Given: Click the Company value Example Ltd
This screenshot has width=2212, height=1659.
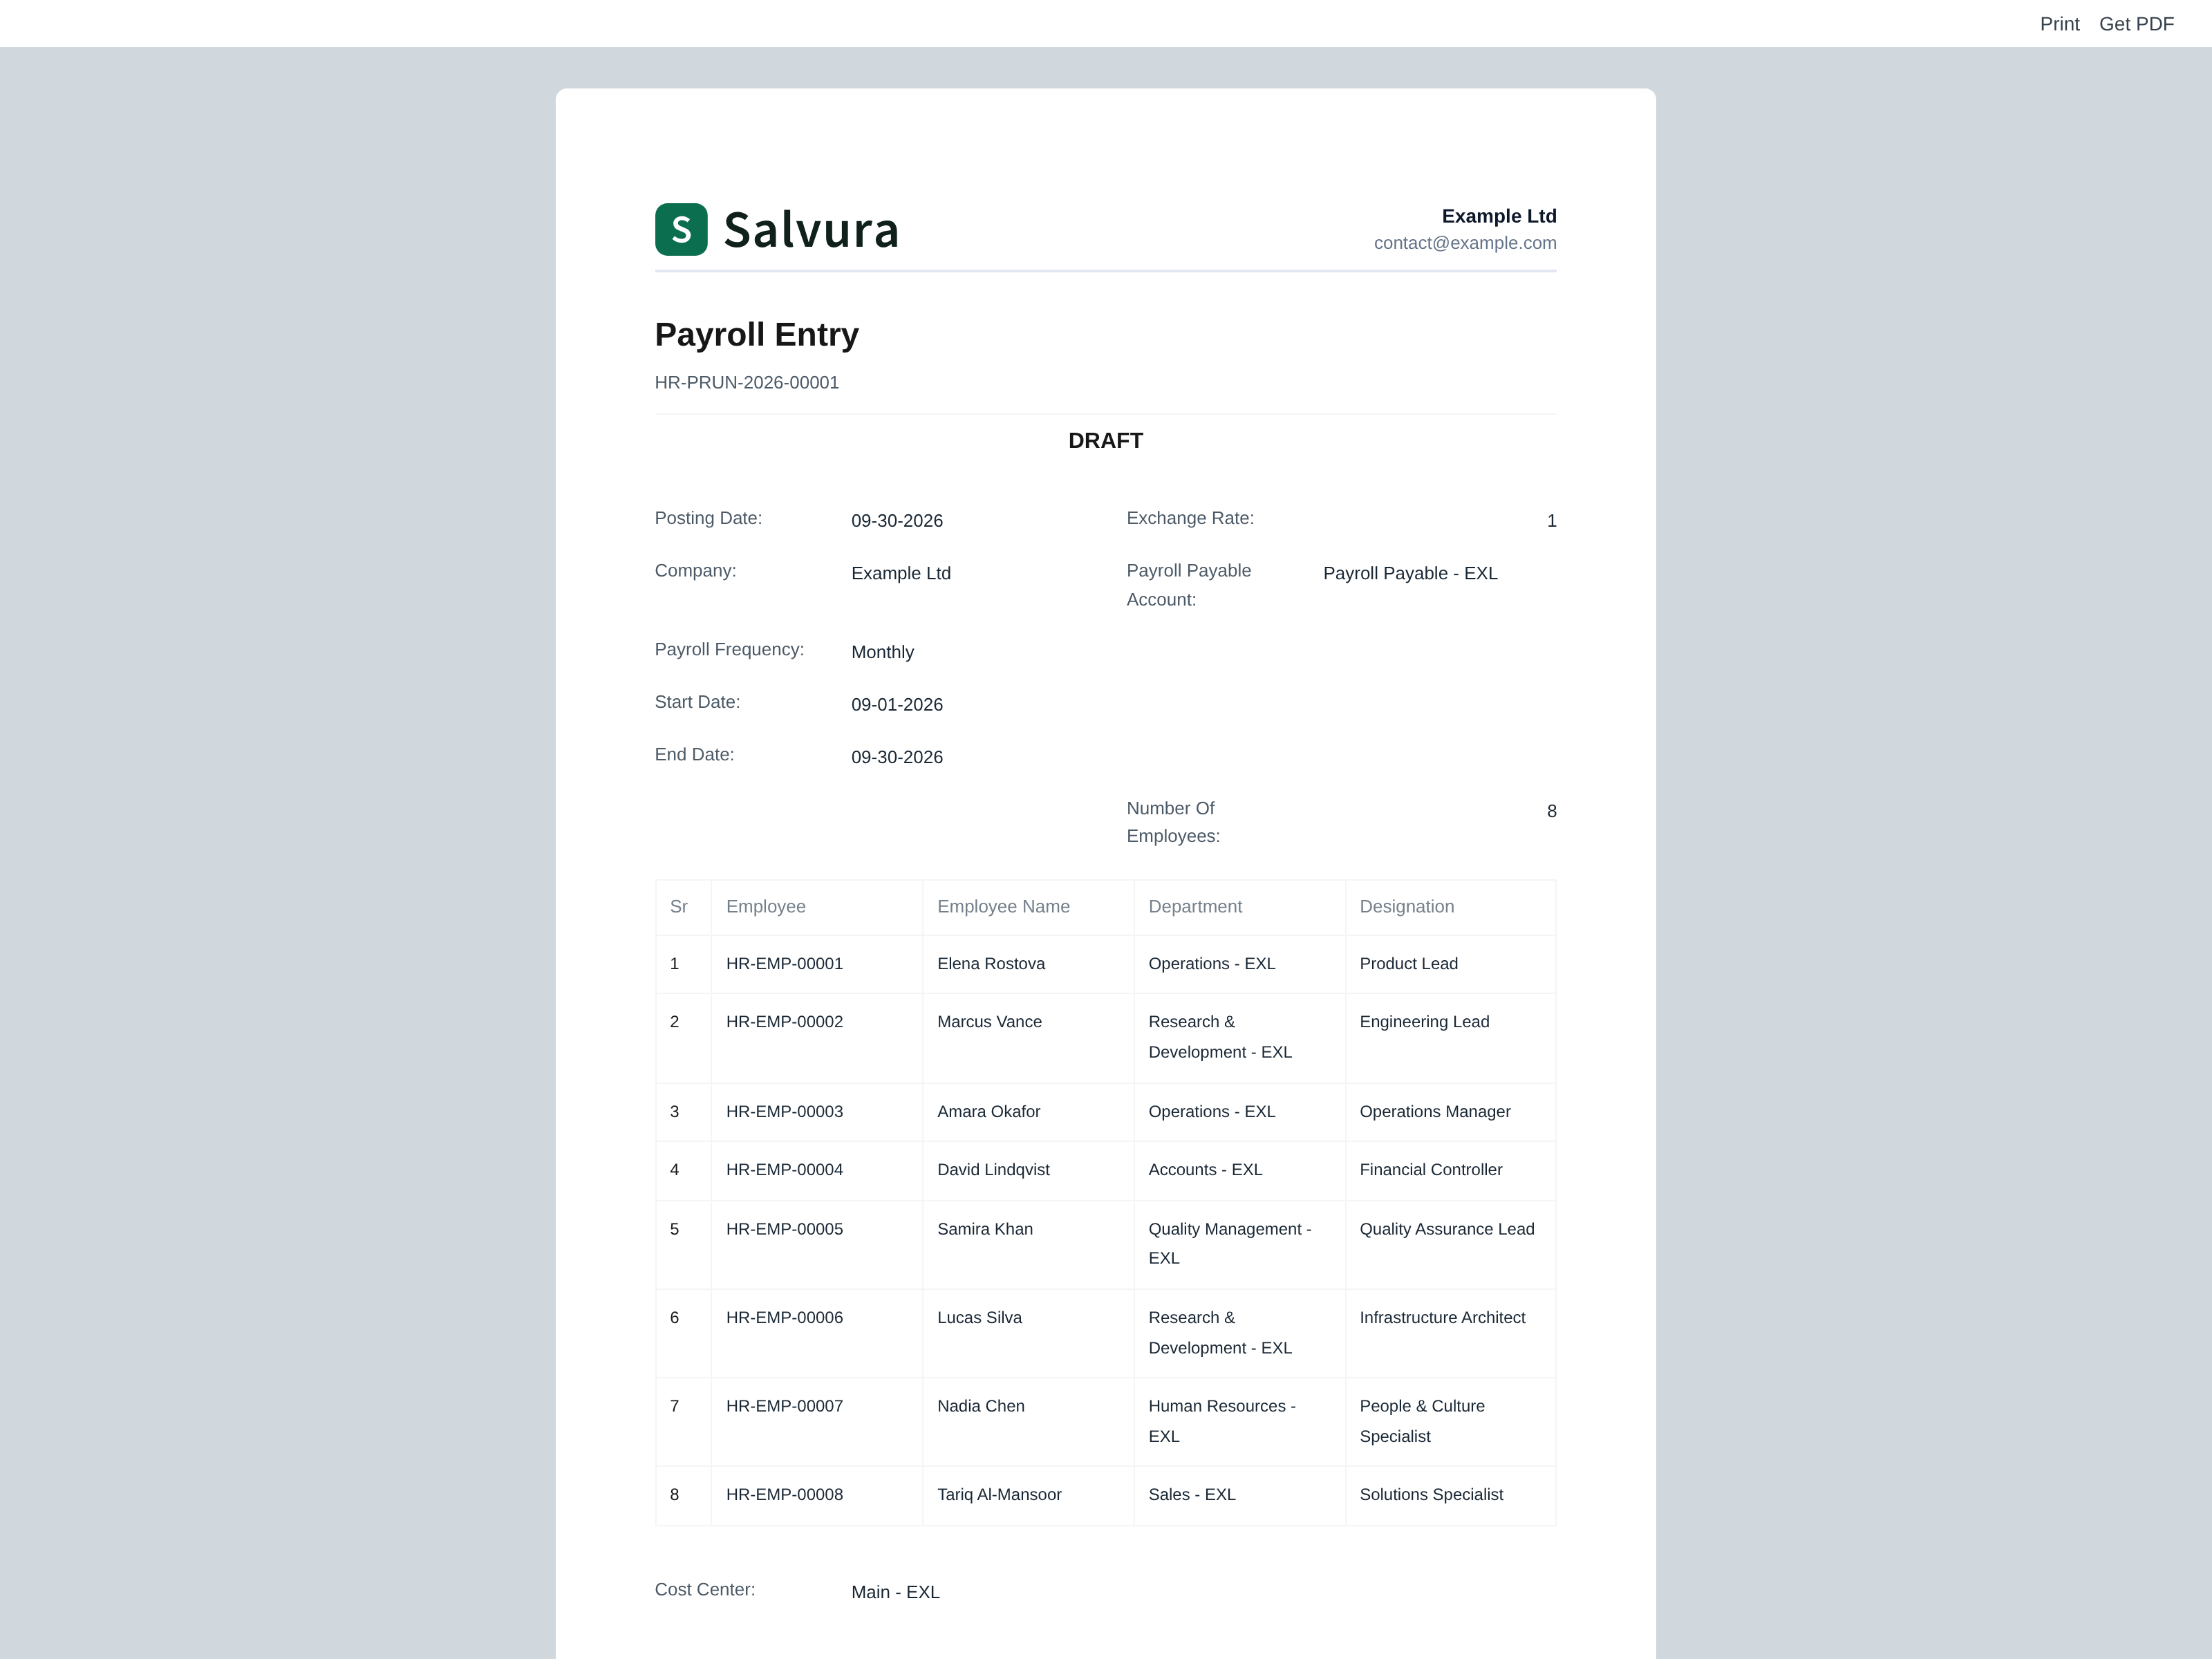Looking at the screenshot, I should coord(901,573).
